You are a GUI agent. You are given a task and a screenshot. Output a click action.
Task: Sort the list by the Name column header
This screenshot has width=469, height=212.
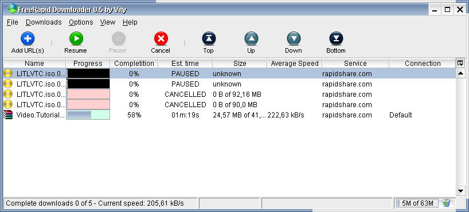(x=34, y=64)
